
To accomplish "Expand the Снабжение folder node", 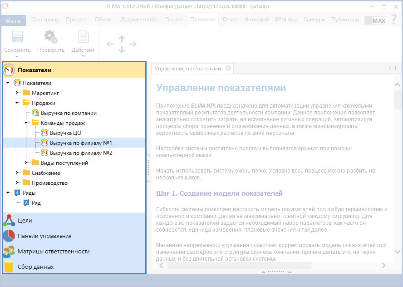I will [17, 173].
